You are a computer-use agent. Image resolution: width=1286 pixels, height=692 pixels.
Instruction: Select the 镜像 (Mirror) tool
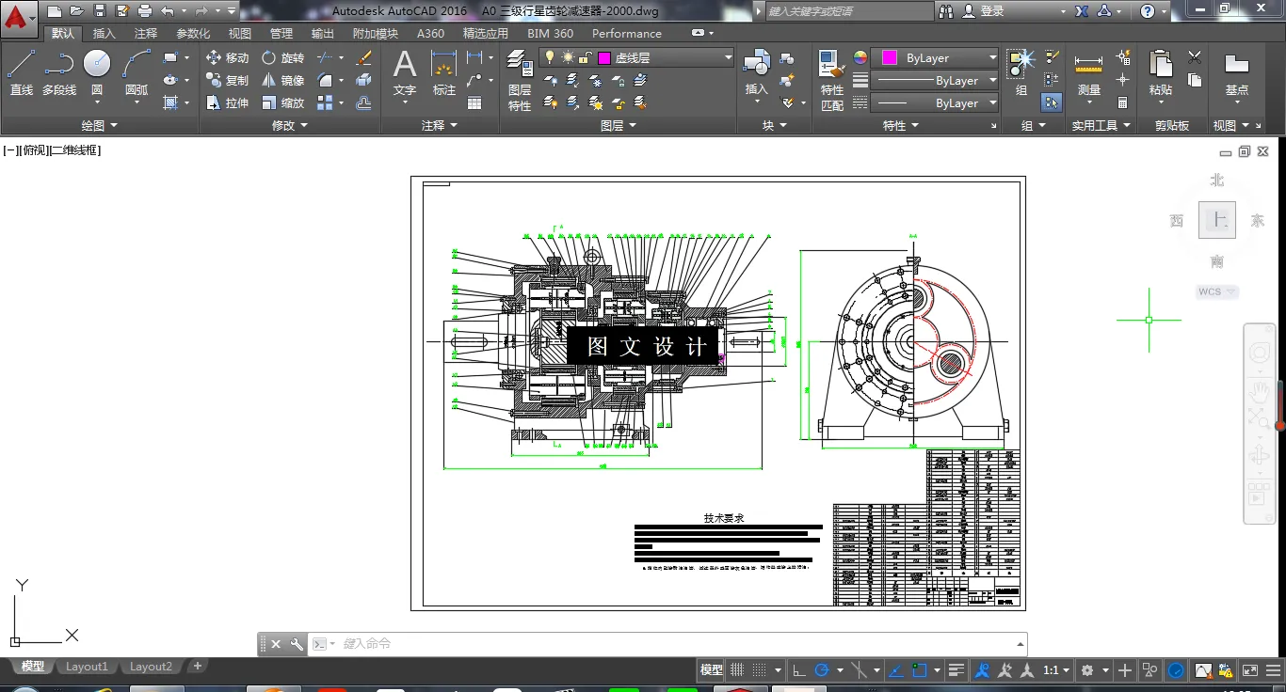282,81
